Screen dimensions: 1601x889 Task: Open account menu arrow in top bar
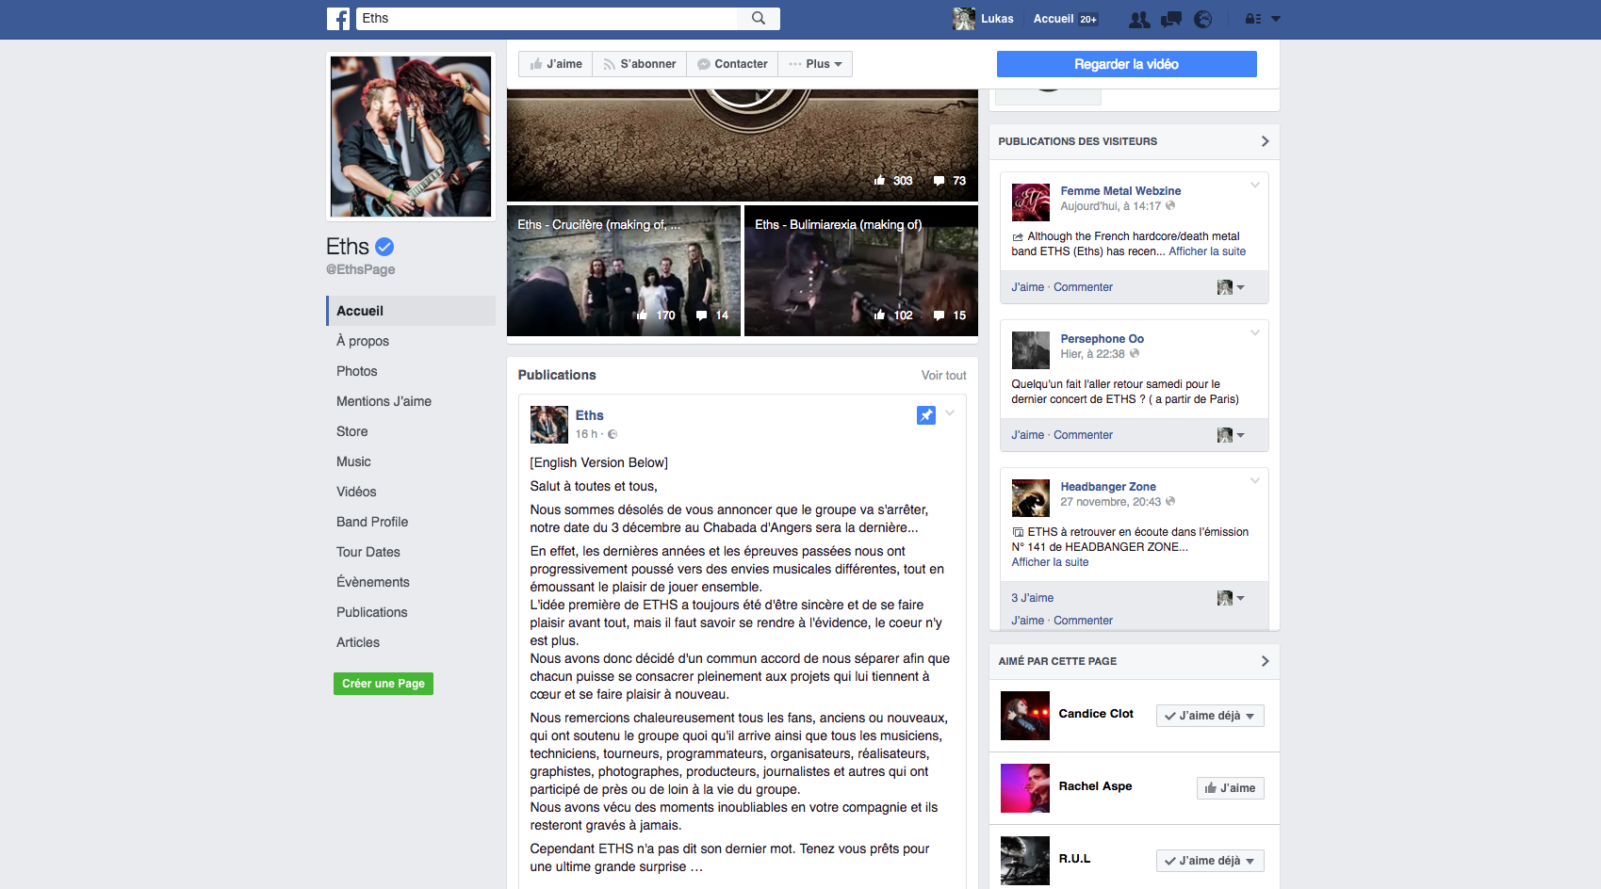[x=1276, y=19]
